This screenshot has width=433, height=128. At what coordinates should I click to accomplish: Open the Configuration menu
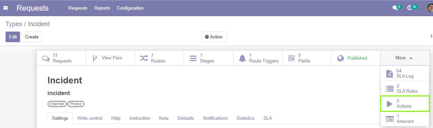click(x=130, y=8)
